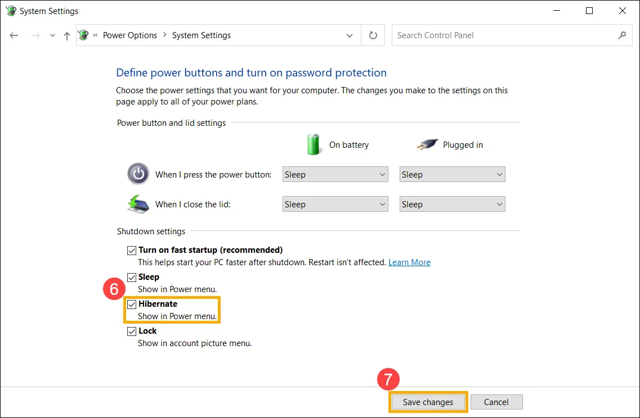Click the laptop lid icon
Viewport: 640px width, 418px height.
(x=138, y=204)
